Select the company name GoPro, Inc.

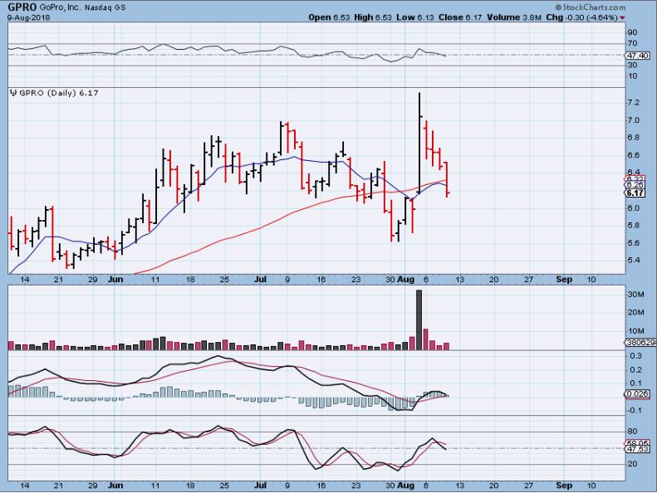(60, 7)
